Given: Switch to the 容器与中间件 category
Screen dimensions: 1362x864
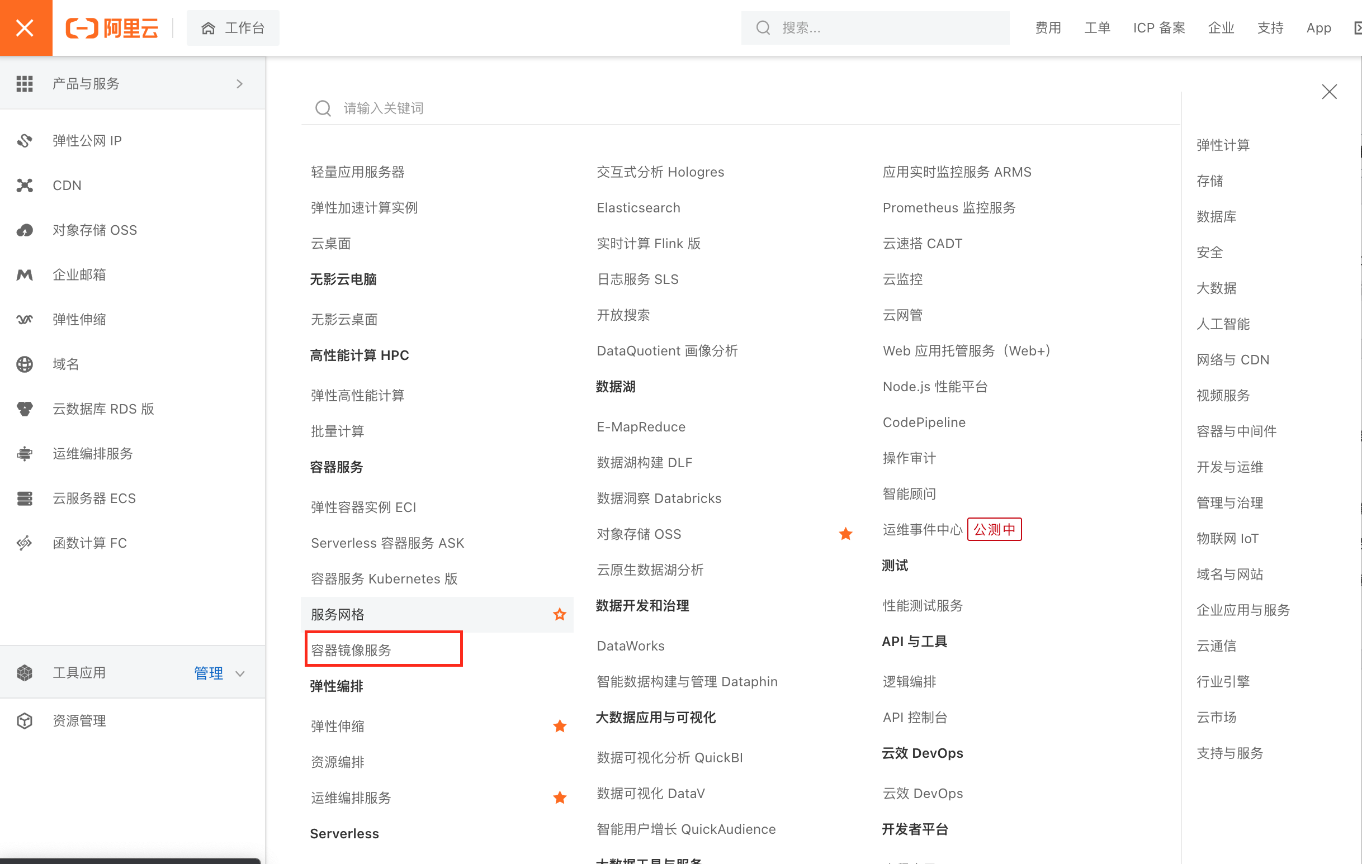Looking at the screenshot, I should coord(1236,431).
